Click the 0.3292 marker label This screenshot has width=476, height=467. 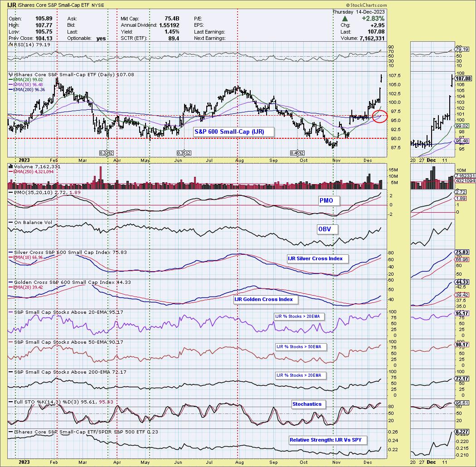(x=106, y=153)
